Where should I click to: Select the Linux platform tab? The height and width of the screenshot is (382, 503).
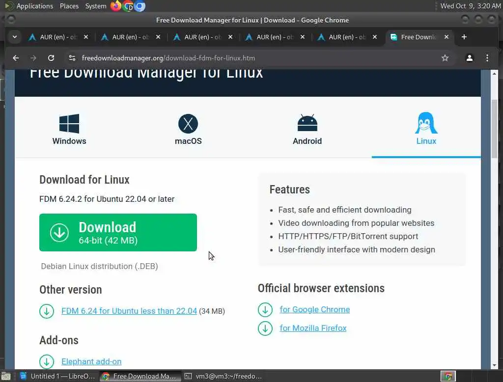pyautogui.click(x=426, y=129)
